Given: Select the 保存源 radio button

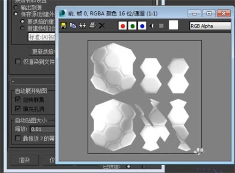Looking at the screenshot, I should coord(16,14).
